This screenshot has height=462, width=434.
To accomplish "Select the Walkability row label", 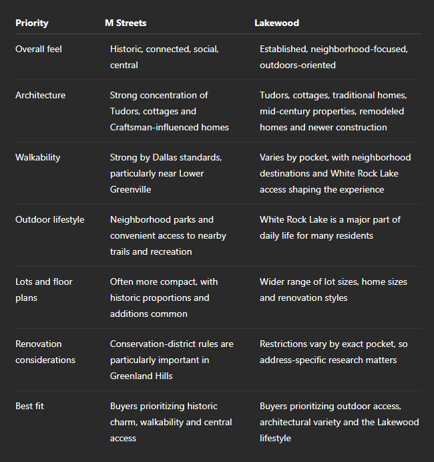I will click(37, 157).
